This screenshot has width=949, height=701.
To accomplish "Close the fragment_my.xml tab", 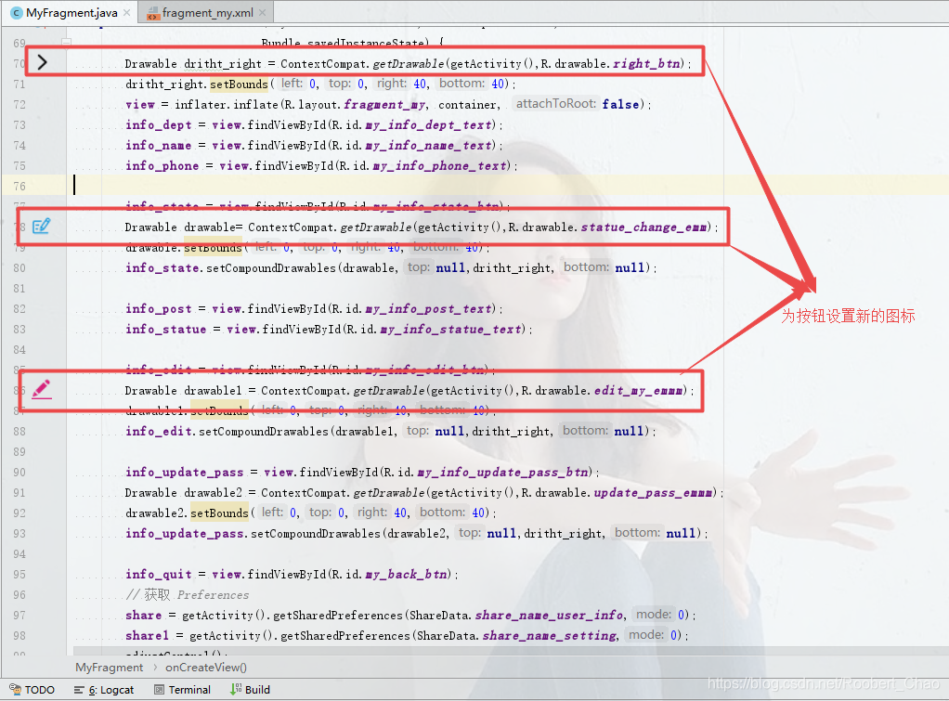I will 262,12.
